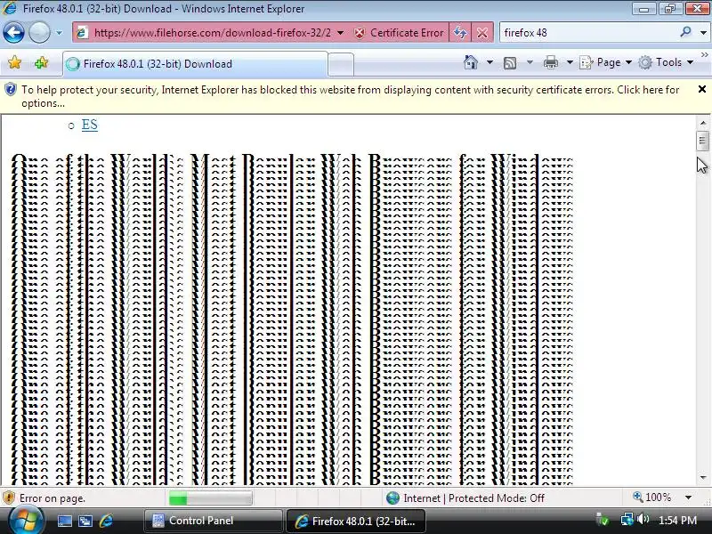
Task: Stop loading with the red X button
Action: coord(482,33)
